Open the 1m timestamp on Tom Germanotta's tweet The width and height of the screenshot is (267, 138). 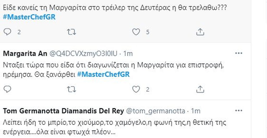pos(196,111)
